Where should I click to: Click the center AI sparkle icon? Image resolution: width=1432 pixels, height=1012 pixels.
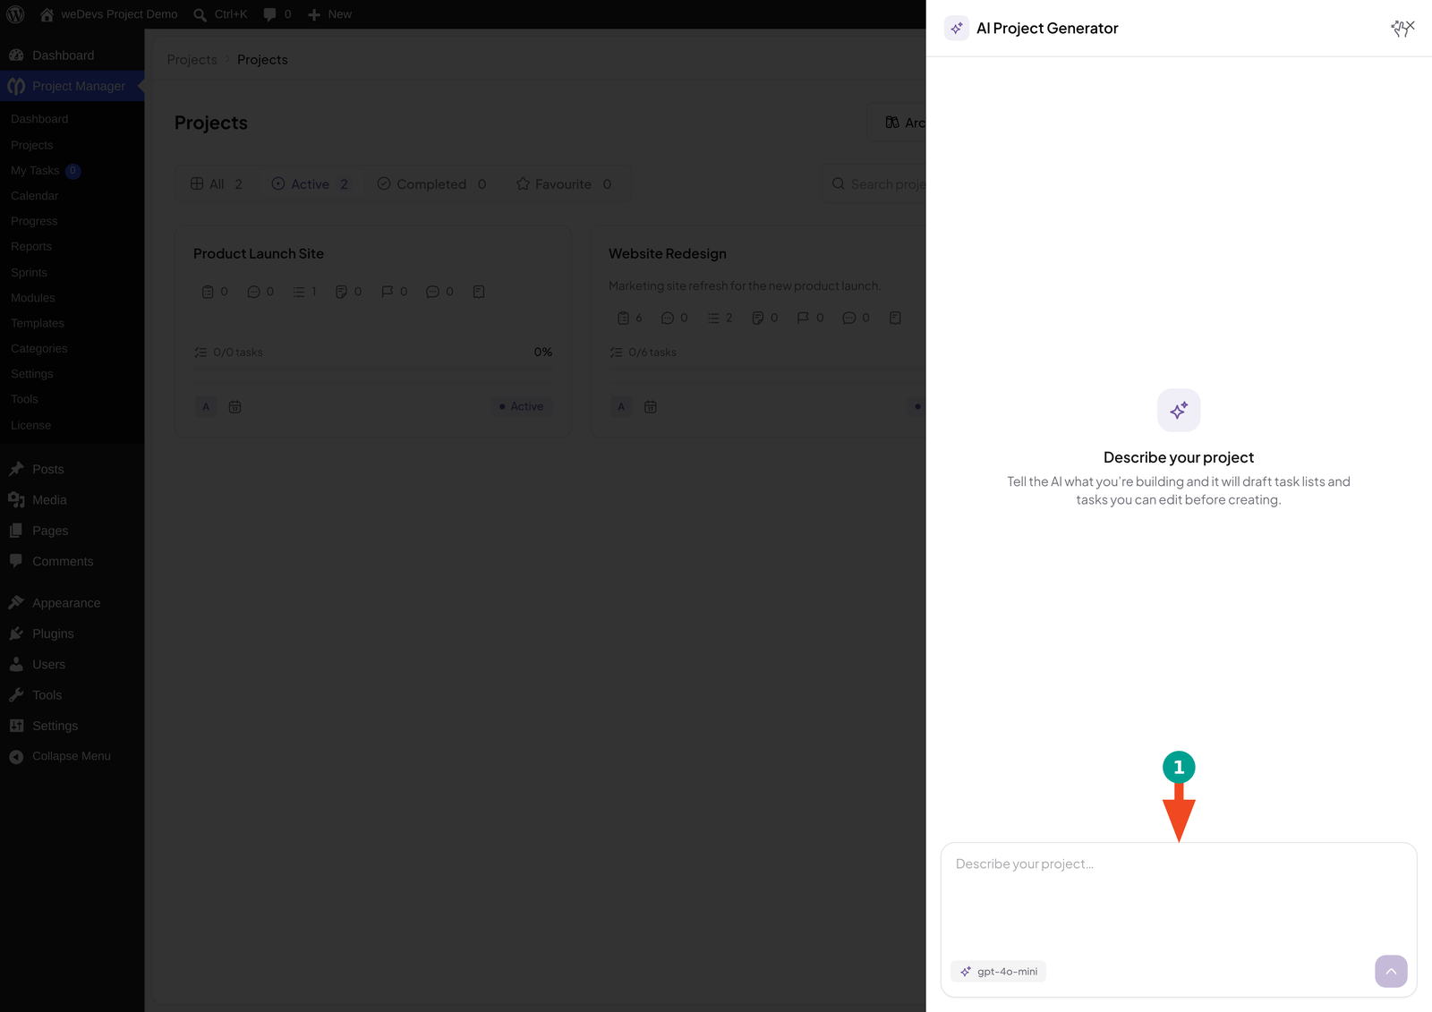click(1179, 411)
